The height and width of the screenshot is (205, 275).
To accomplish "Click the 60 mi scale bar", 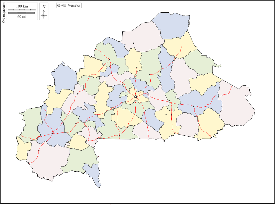I will pyautogui.click(x=22, y=12).
